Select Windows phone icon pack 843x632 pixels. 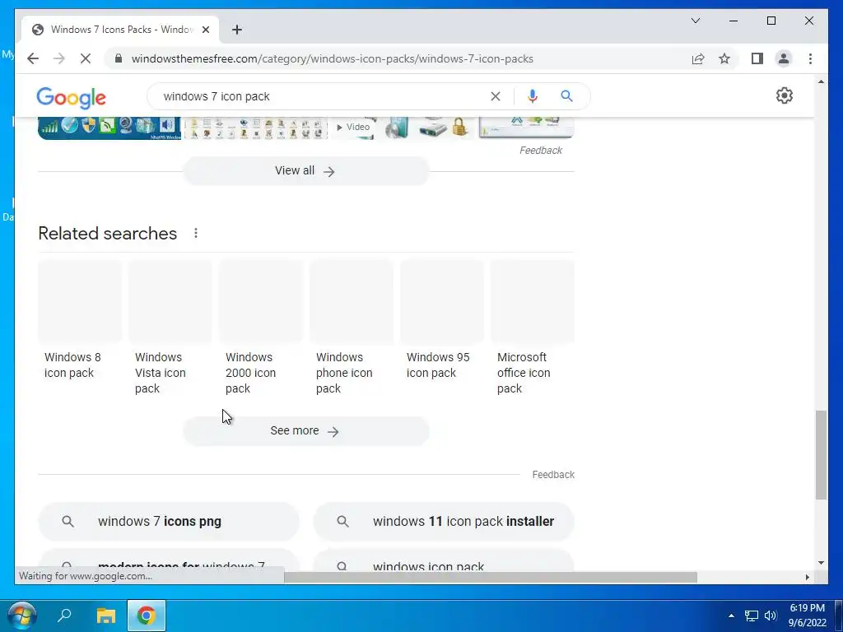pyautogui.click(x=352, y=328)
